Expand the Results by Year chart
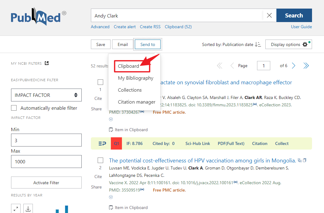The image size is (324, 213). [x=16, y=209]
